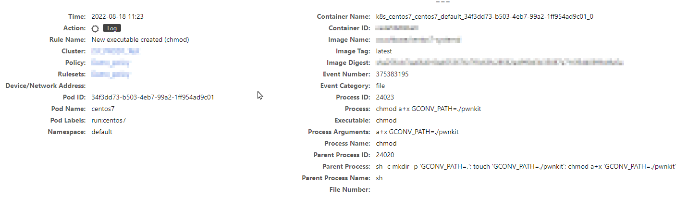Click the blurred Image Name value
This screenshot has width=688, height=198.
tap(418, 40)
